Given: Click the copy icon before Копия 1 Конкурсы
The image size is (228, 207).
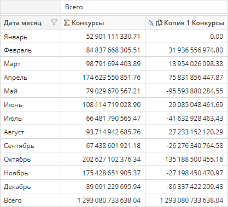Looking at the screenshot, I should (x=159, y=23).
